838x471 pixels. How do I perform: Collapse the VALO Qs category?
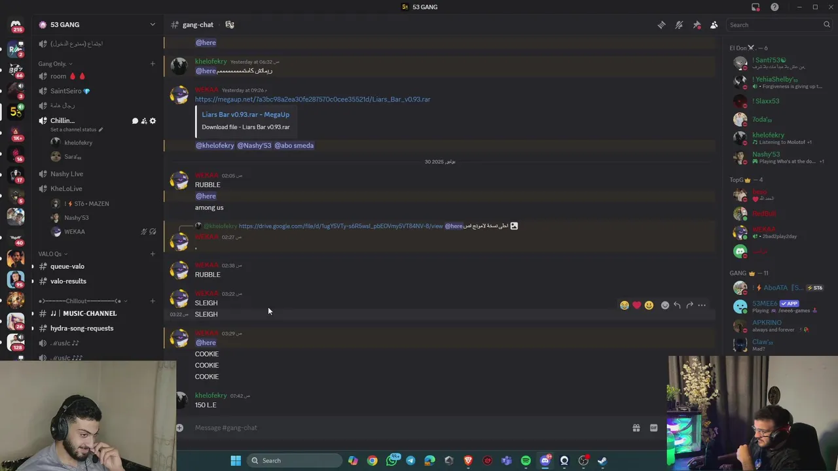point(53,254)
